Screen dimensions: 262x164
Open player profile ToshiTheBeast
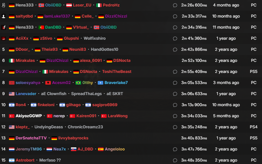[117, 72]
